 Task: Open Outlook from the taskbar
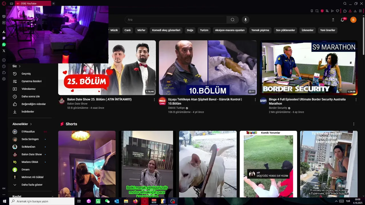tap(117, 201)
